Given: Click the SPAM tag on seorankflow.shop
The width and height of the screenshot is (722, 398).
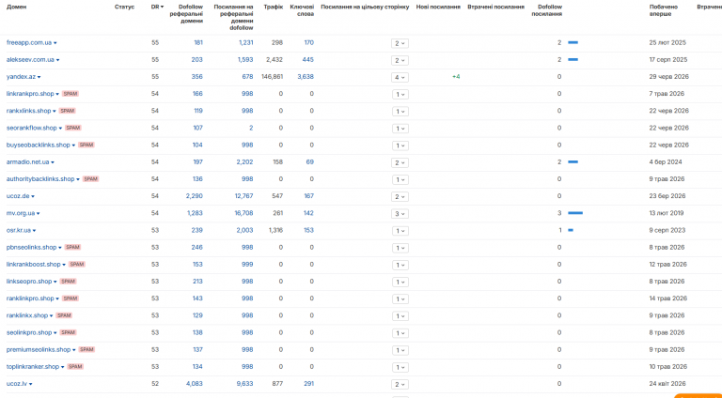Looking at the screenshot, I should pos(73,128).
